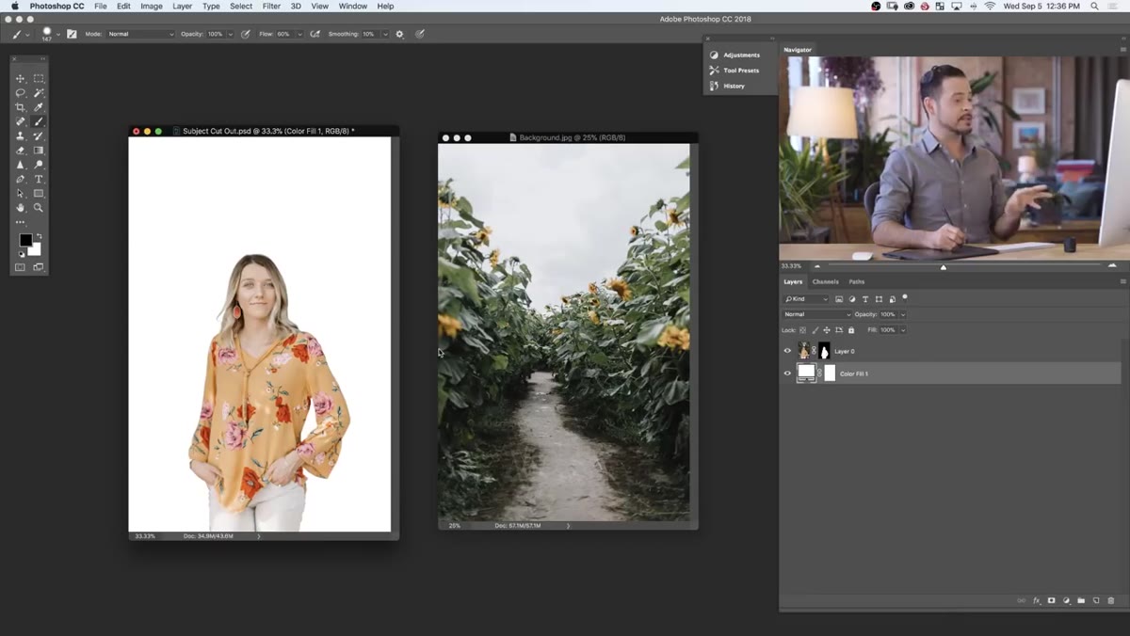
Task: Toggle Quick Mask mode
Action: pos(20,267)
